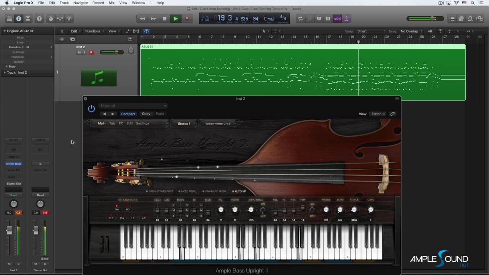Open the Snap Smart dropdown
Image resolution: width=489 pixels, height=275 pixels.
[x=371, y=31]
